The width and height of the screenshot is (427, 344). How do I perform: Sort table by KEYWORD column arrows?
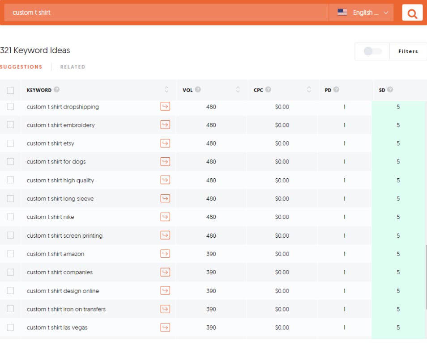pyautogui.click(x=167, y=89)
